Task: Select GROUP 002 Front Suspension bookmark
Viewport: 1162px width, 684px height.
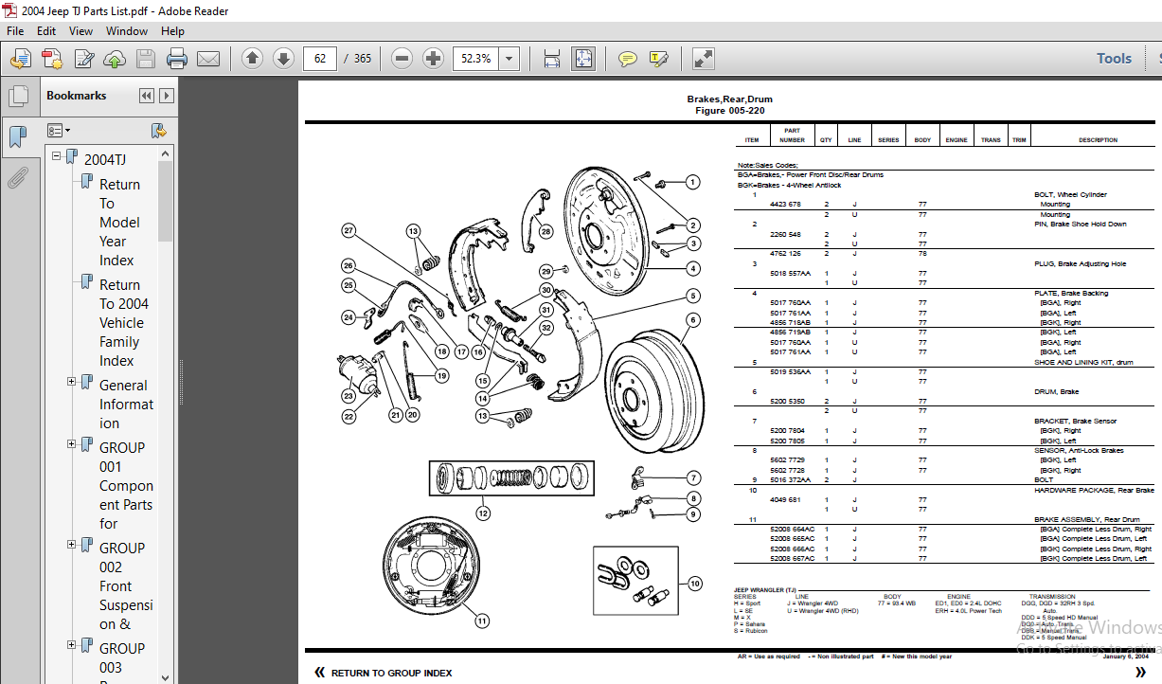Action: coord(126,586)
